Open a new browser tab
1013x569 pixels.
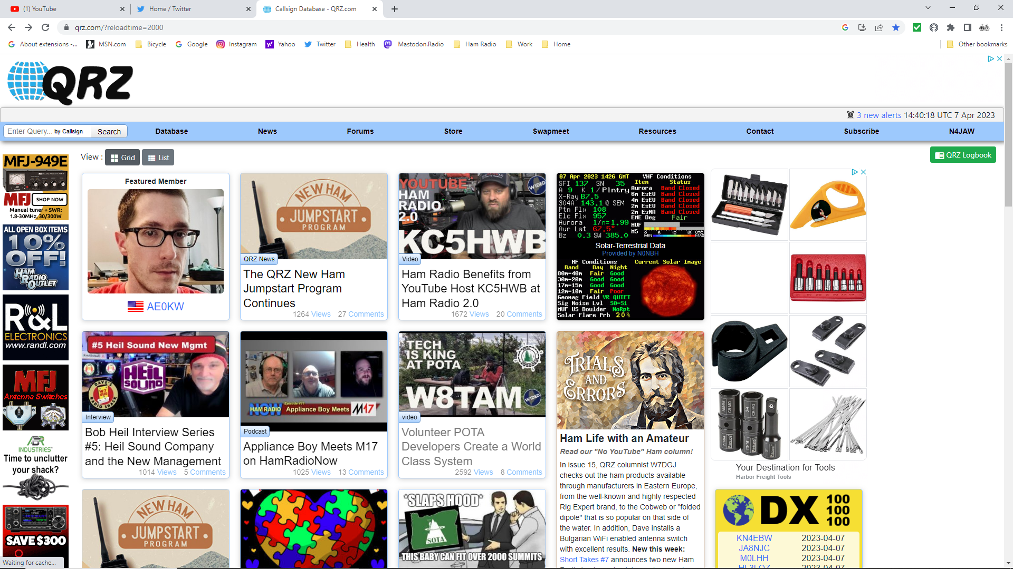tap(395, 9)
